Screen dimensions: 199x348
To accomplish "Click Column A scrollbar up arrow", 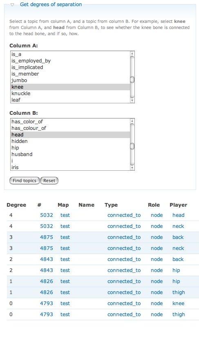I will 132,54.
